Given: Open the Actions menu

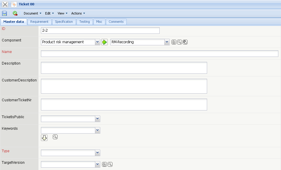Looking at the screenshot, I should pyautogui.click(x=78, y=13).
